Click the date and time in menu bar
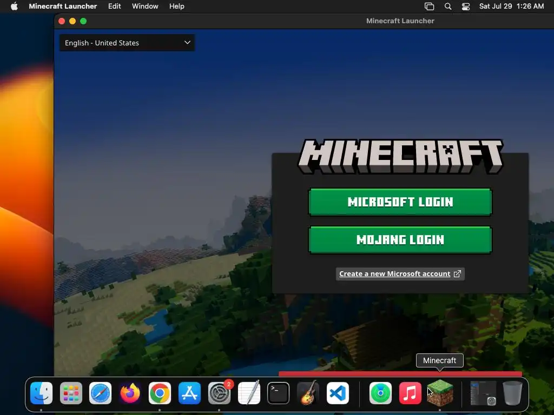554x415 pixels. click(511, 6)
